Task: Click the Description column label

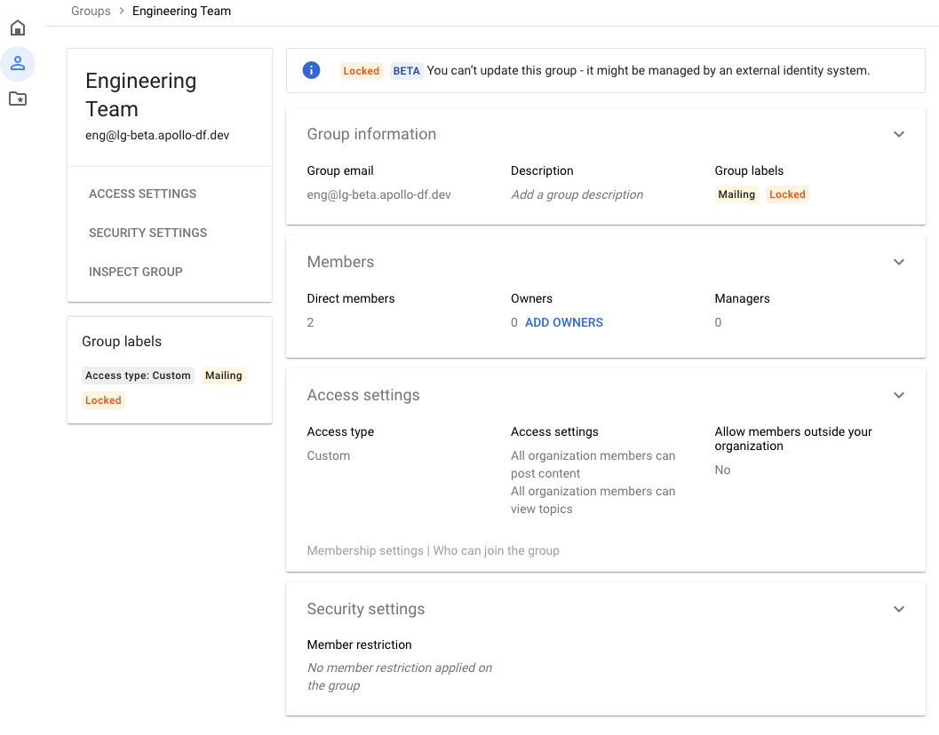Action: [542, 170]
